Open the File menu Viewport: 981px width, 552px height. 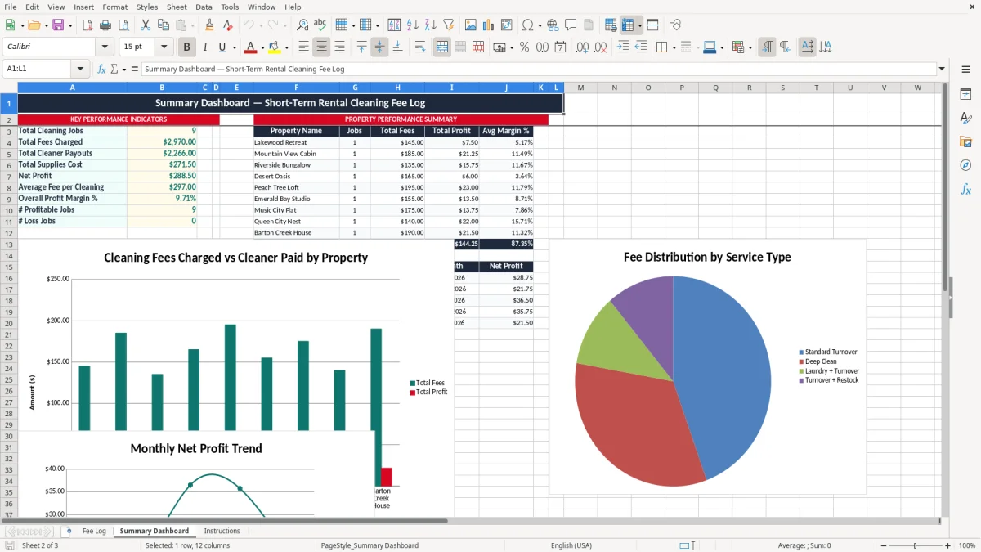(x=10, y=7)
